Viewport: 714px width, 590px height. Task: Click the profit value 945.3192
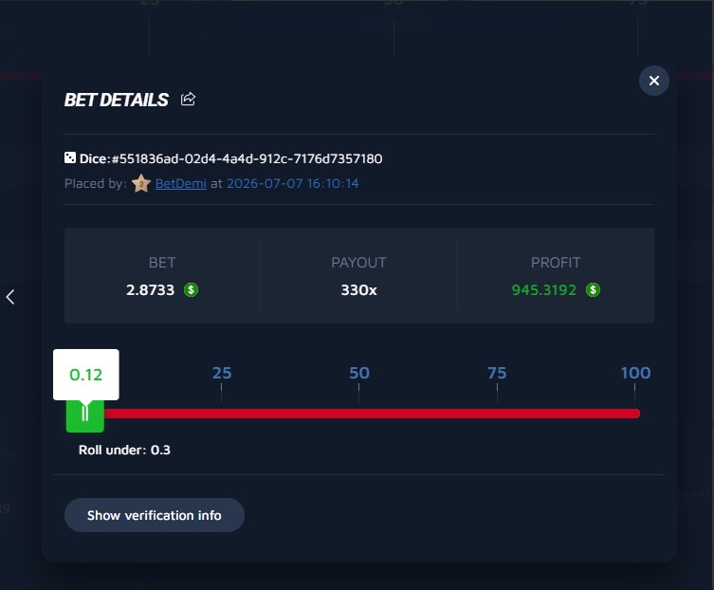click(x=544, y=289)
